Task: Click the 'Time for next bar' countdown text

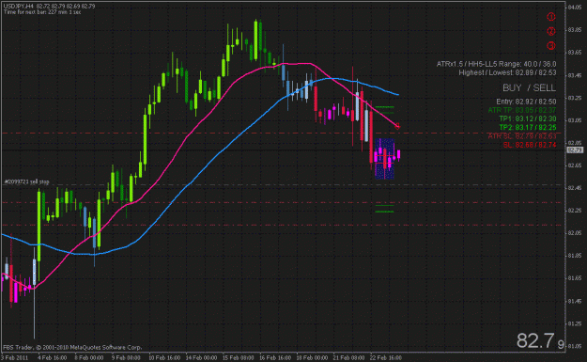Action: click(x=42, y=12)
